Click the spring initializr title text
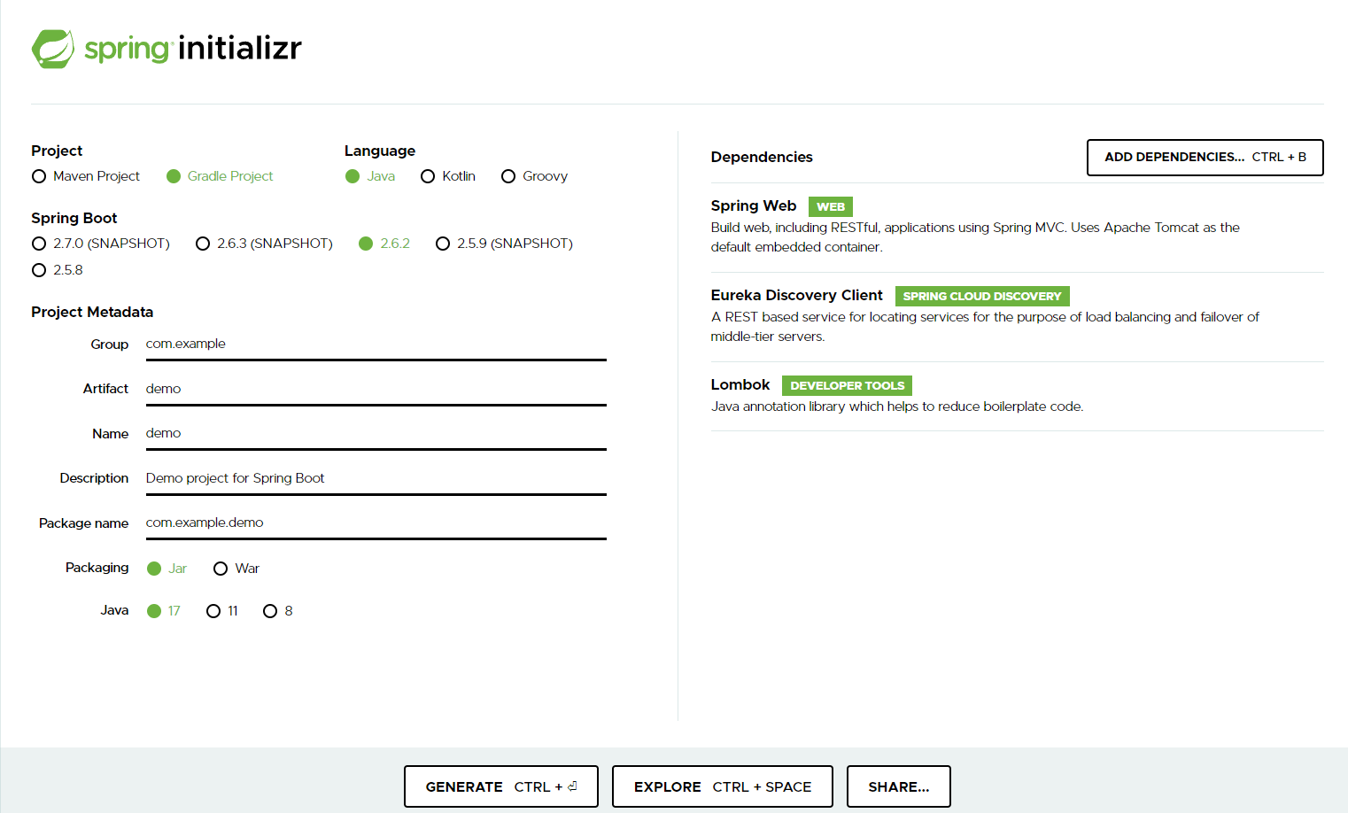The width and height of the screenshot is (1348, 813). [193, 48]
